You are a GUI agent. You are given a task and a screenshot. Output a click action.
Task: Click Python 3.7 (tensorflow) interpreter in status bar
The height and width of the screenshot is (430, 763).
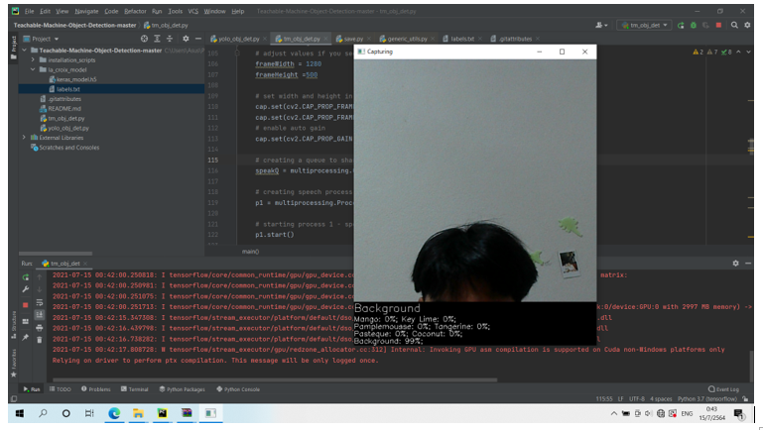[707, 399]
